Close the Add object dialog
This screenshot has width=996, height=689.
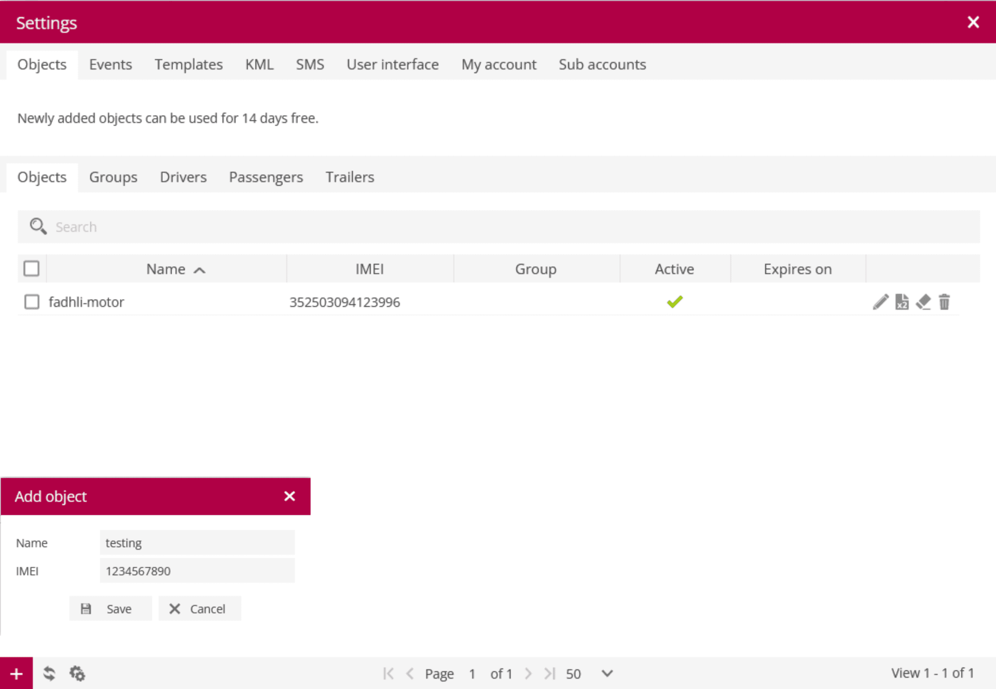pos(289,496)
